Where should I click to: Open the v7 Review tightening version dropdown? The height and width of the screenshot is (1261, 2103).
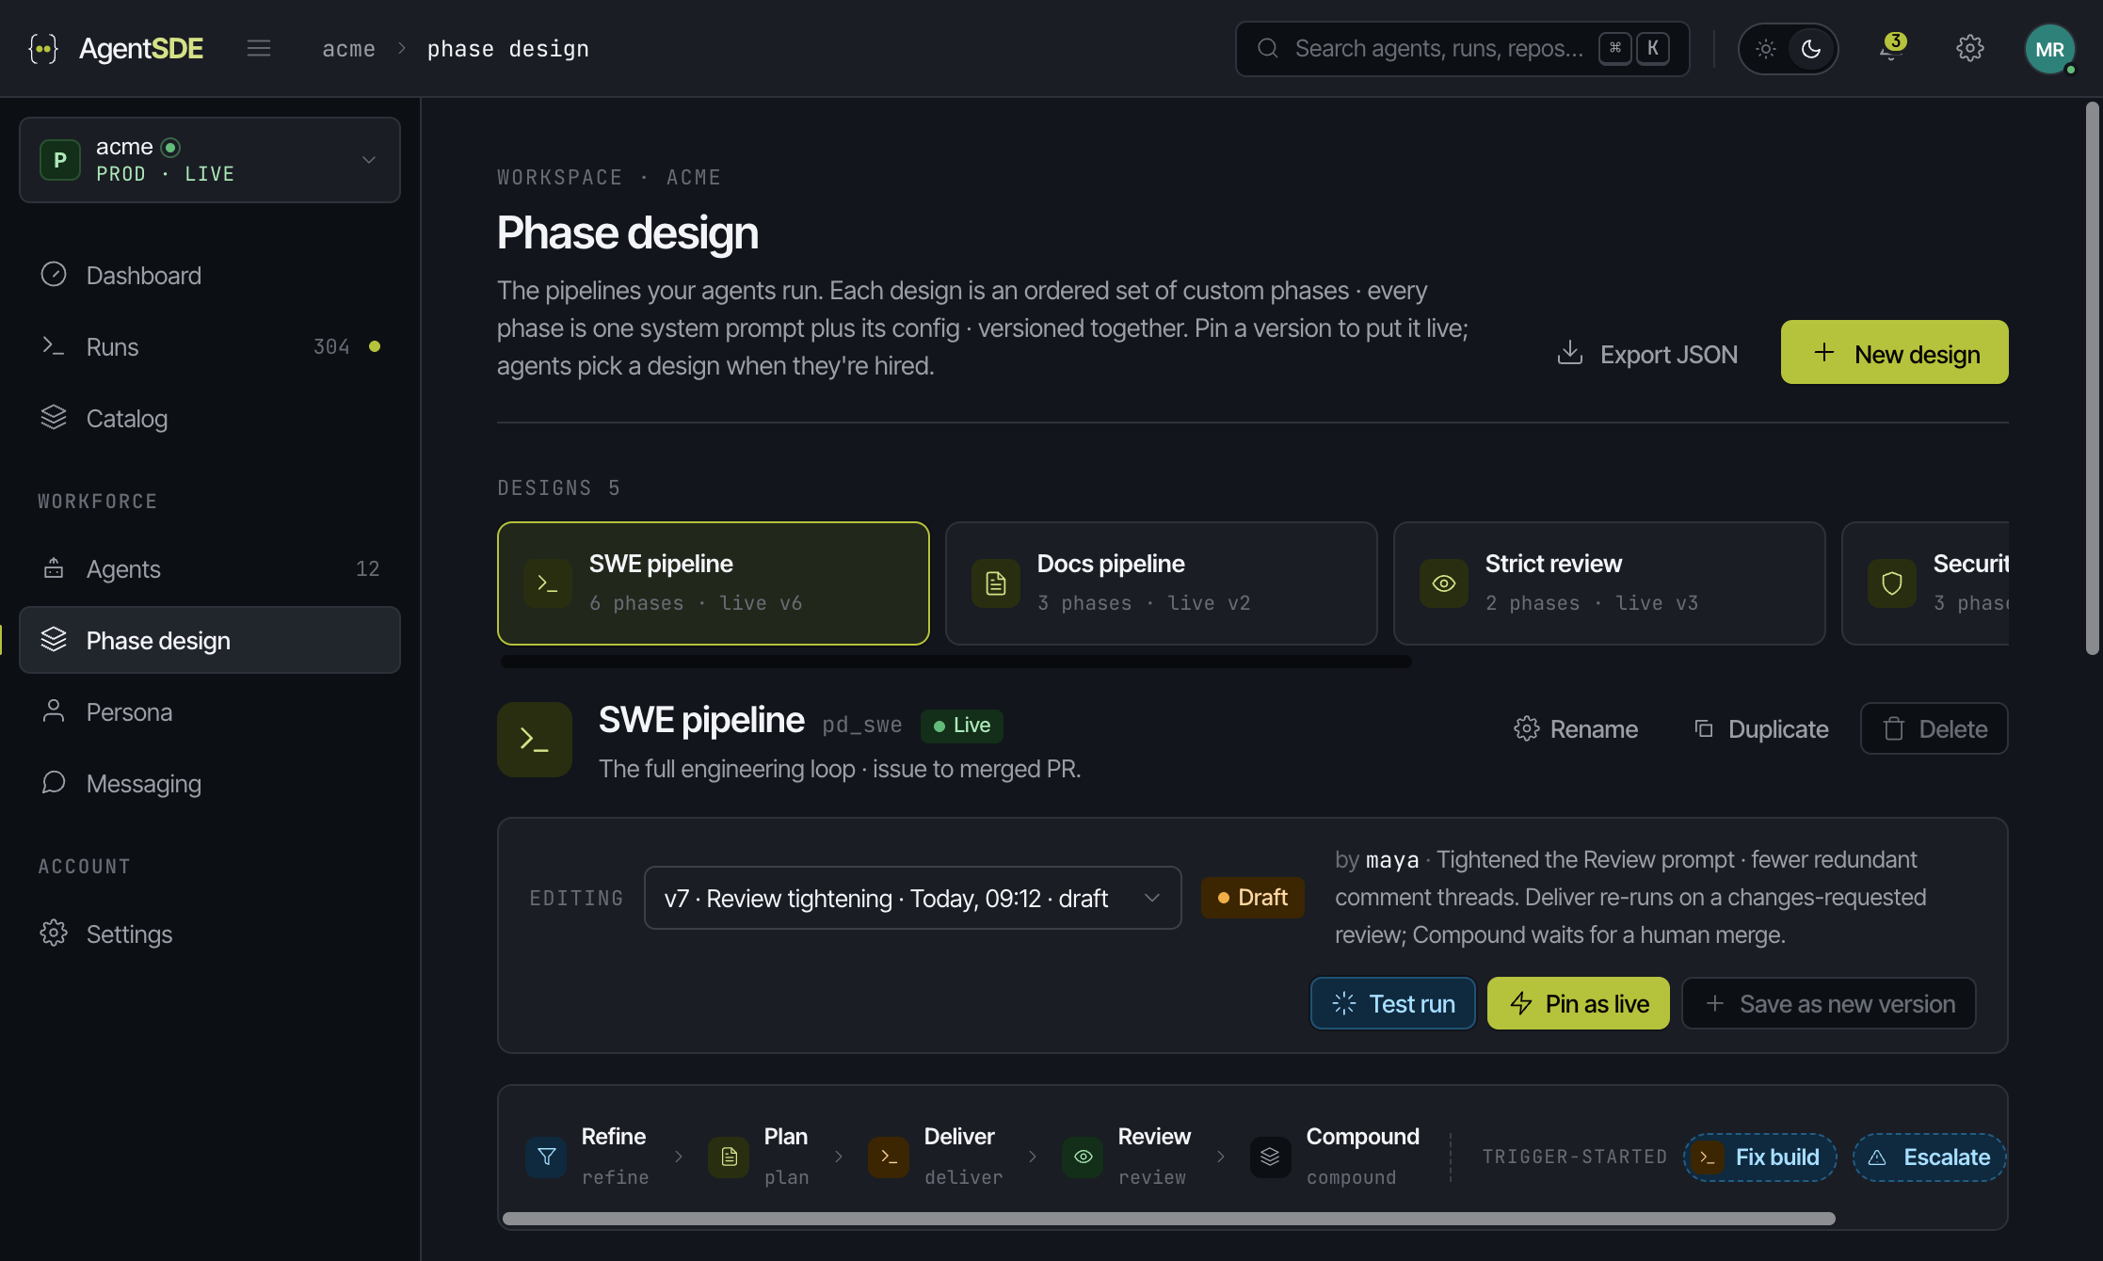[x=912, y=898]
